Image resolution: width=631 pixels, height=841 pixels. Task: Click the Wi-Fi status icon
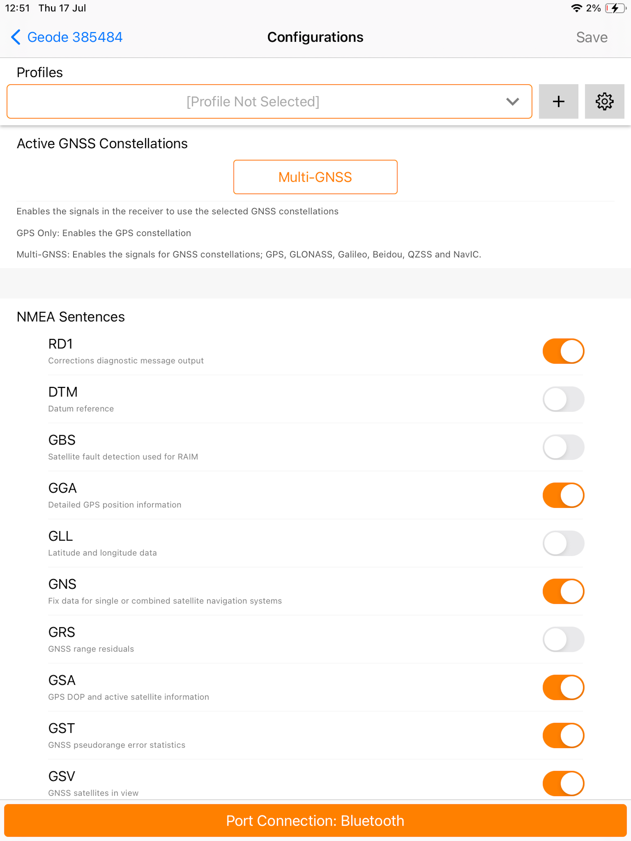(x=577, y=8)
